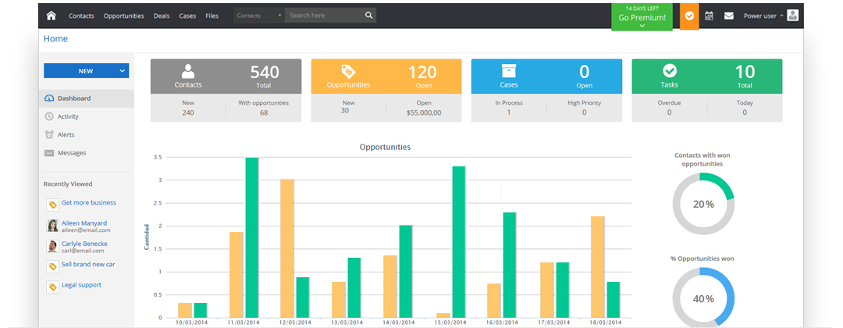Open the Get more business link
The image size is (843, 328).
click(89, 203)
